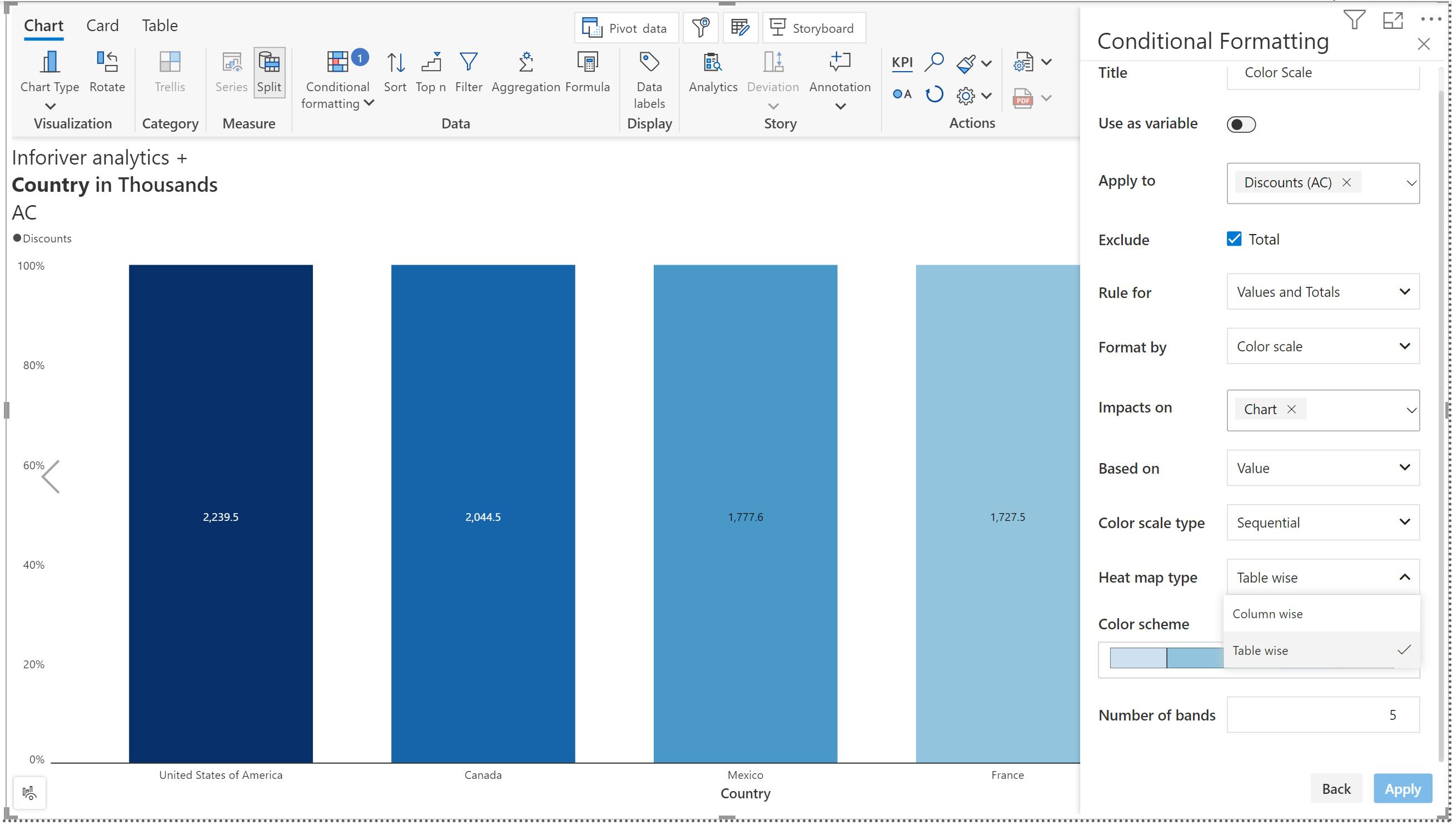
Task: Select the Sort icon
Action: pos(395,62)
